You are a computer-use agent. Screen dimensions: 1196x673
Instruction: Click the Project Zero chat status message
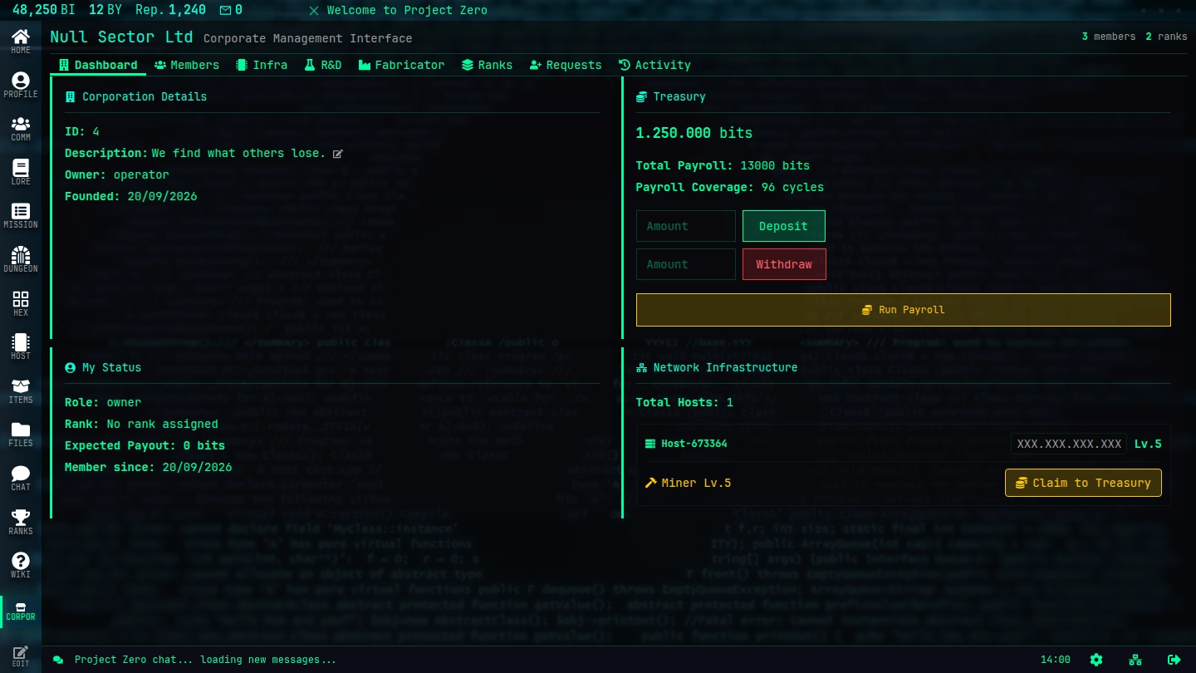click(x=205, y=660)
